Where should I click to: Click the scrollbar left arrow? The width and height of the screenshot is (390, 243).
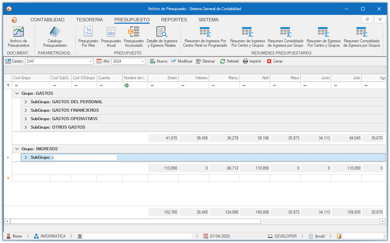[7, 221]
